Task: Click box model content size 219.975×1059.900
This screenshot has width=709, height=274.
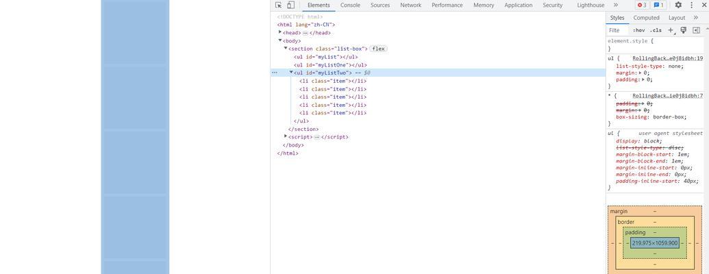Action: [x=654, y=243]
